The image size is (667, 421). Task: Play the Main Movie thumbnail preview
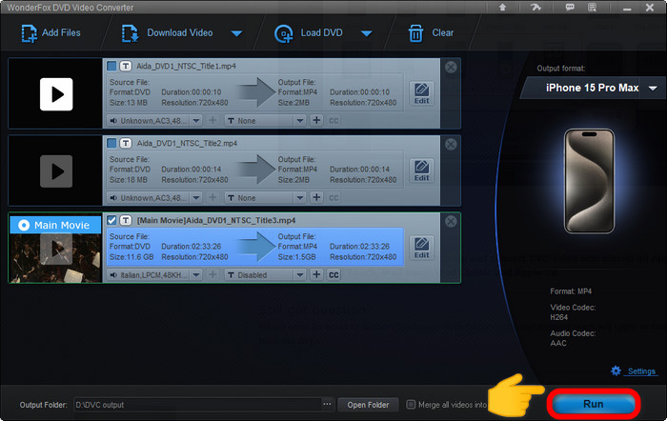[x=56, y=250]
